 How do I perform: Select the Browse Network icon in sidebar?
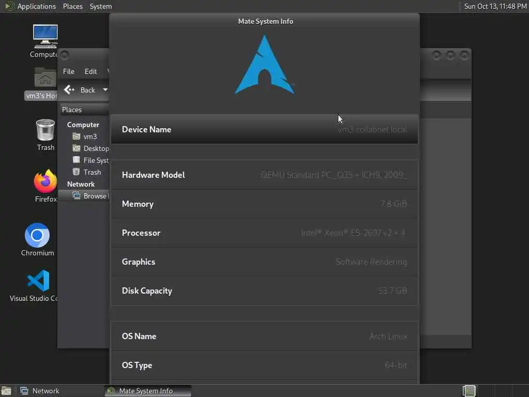(76, 196)
